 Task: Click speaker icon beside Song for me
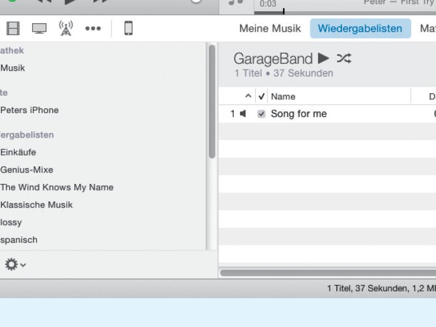click(243, 114)
